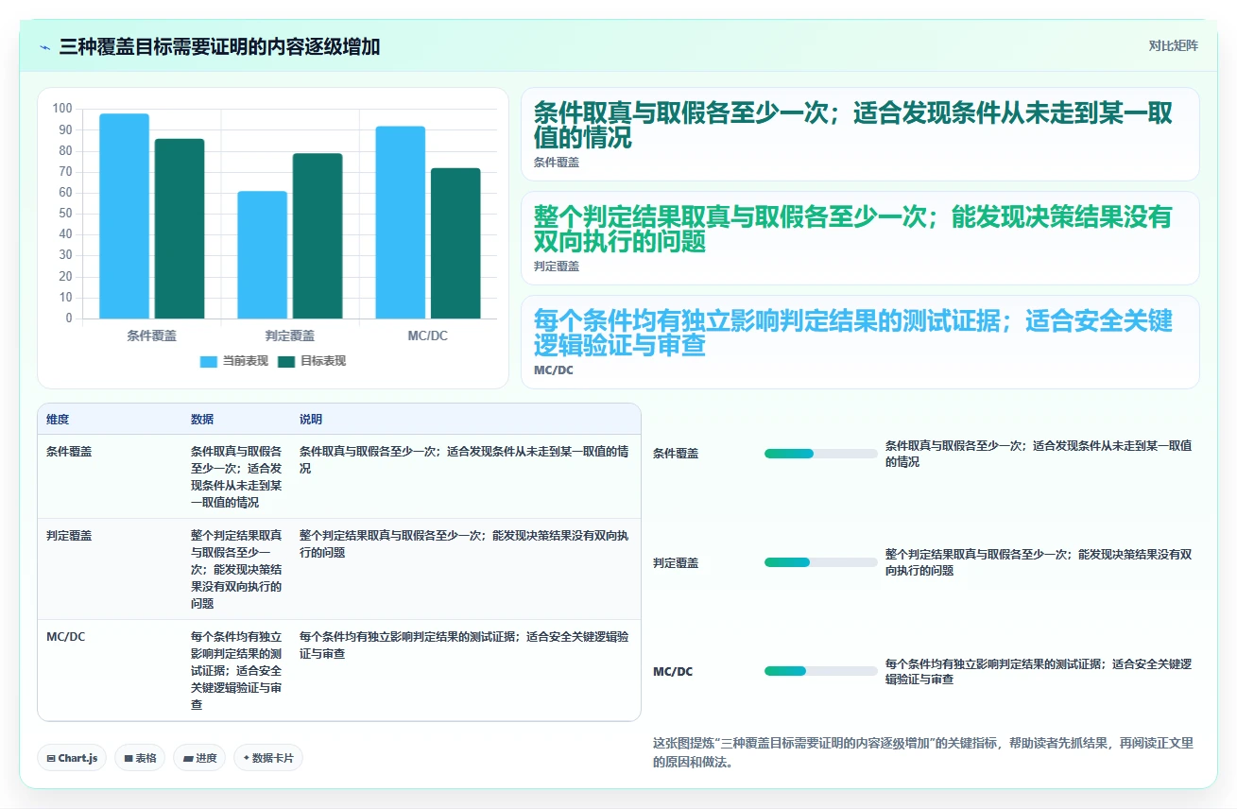
Task: Toggle the 目标表现 legend entry
Action: pos(312,361)
